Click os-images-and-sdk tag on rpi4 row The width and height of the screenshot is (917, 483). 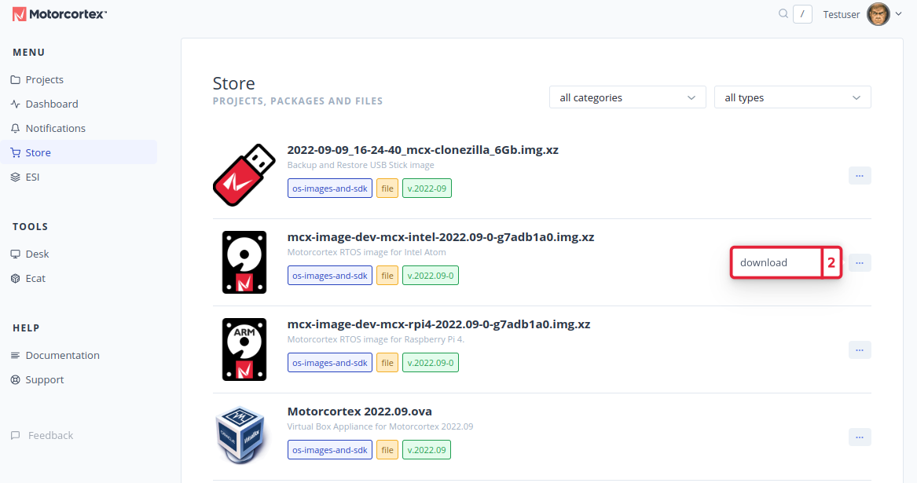pos(330,363)
